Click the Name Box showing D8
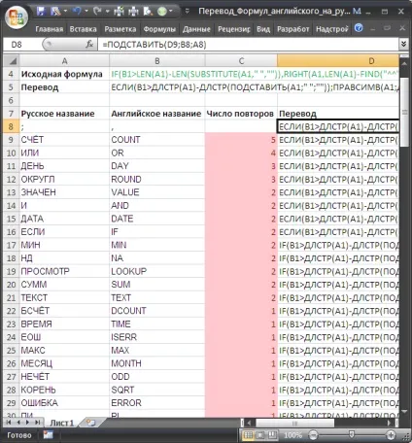 22,45
